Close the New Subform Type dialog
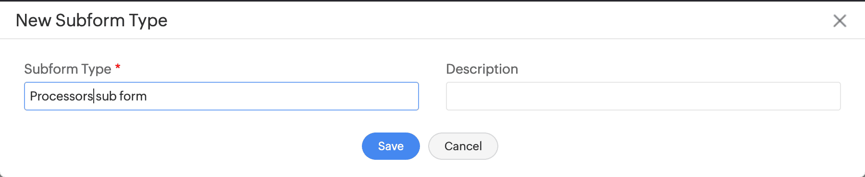The height and width of the screenshot is (177, 865). coord(840,21)
